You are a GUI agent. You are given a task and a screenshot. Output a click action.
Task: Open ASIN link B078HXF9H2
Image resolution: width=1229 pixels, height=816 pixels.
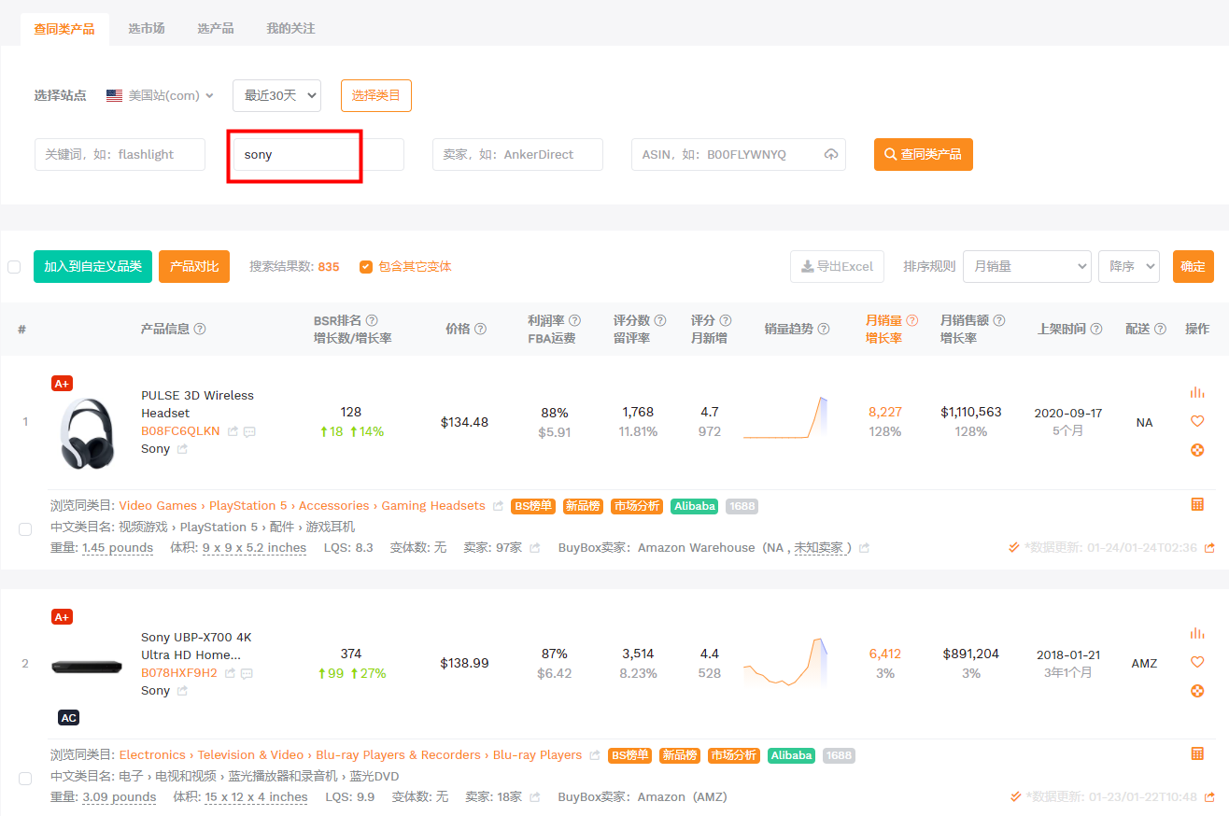tap(179, 673)
